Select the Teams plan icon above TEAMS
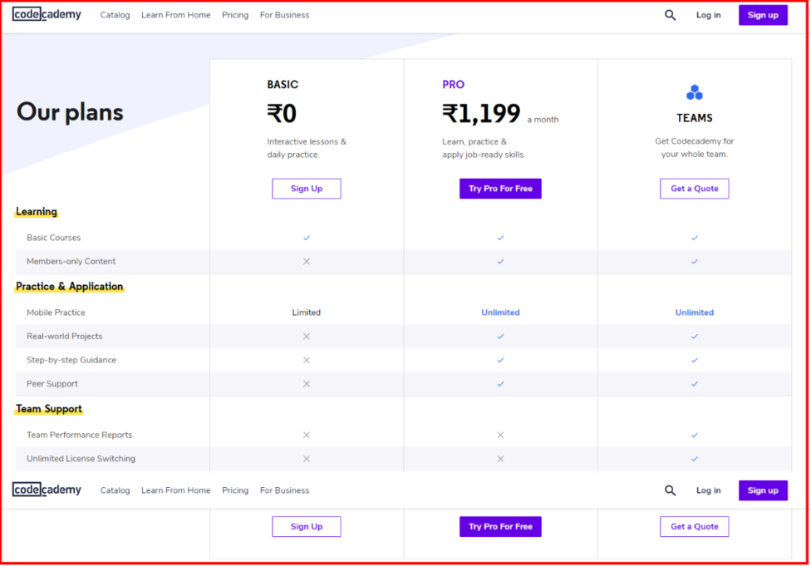 (x=695, y=91)
